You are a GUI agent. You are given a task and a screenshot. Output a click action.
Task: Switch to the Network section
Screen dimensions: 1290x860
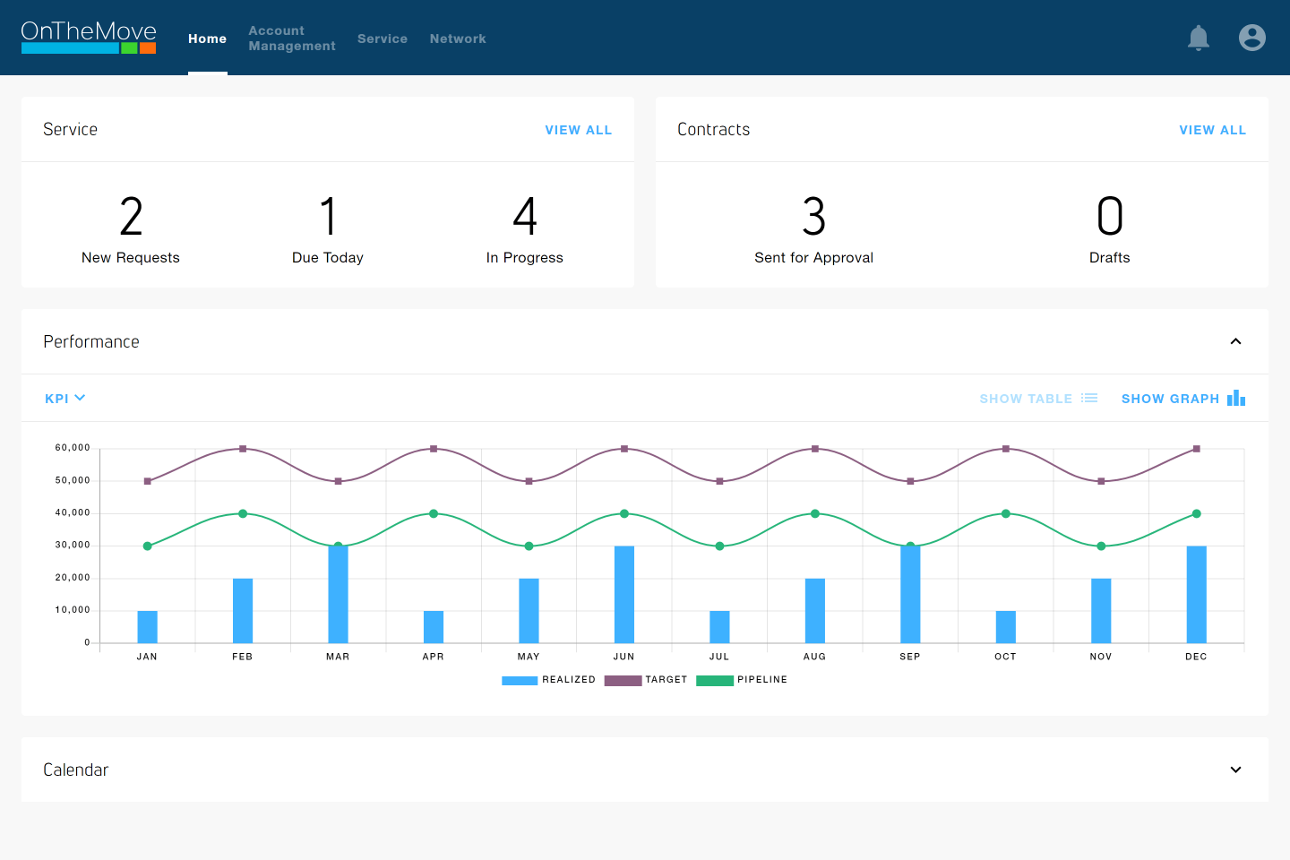click(x=458, y=39)
